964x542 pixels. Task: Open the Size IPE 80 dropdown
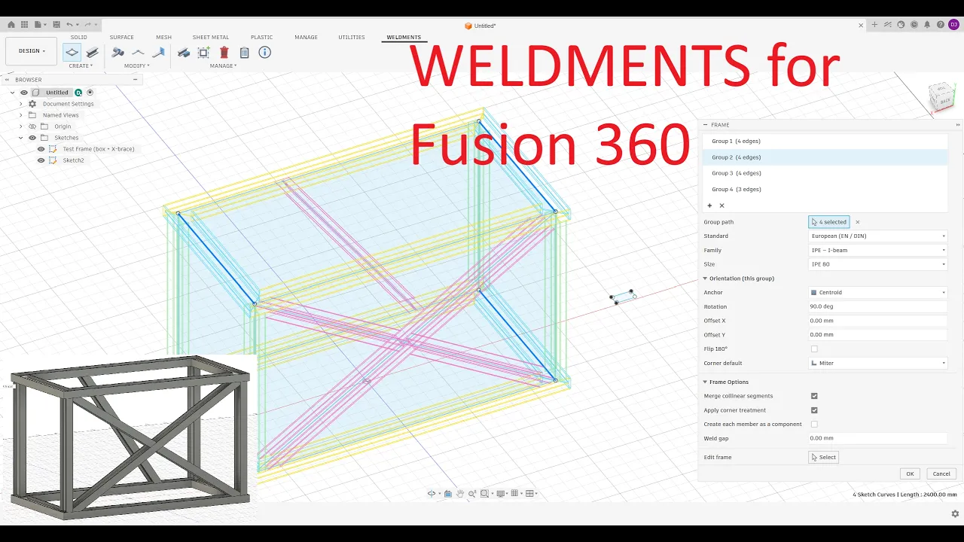pos(877,264)
